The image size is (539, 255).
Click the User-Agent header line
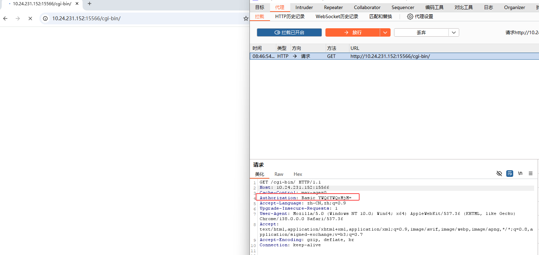pyautogui.click(x=387, y=216)
